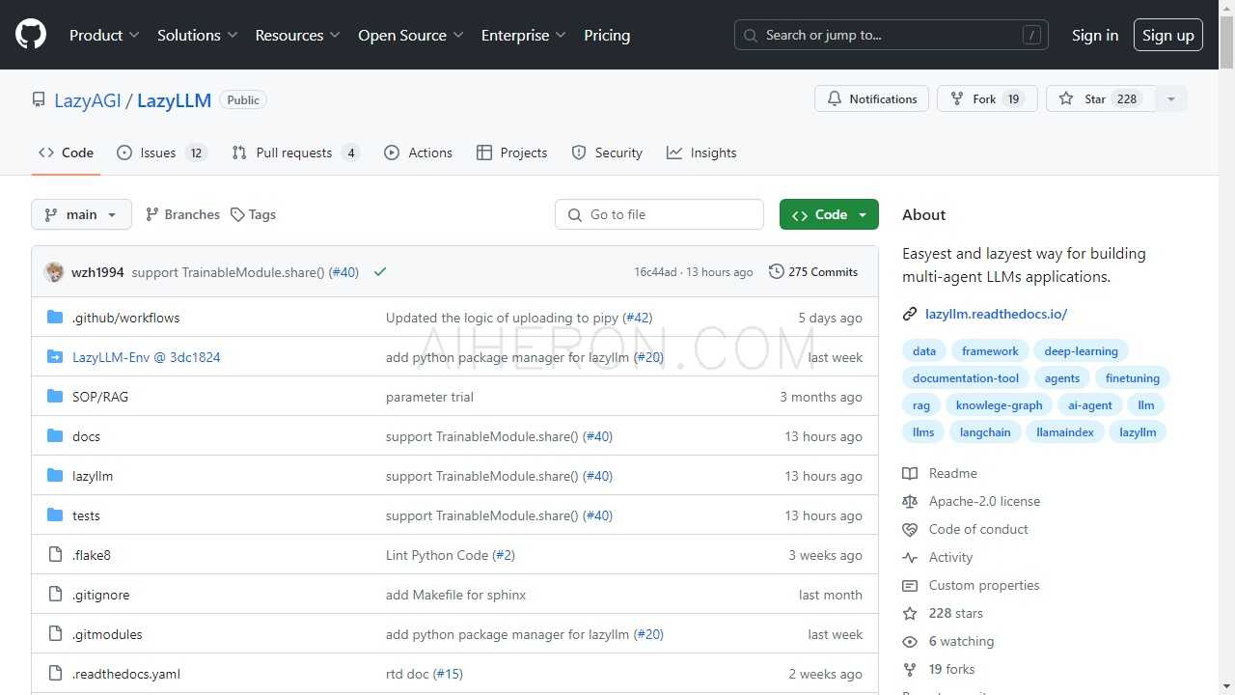Switch to the Actions tab
This screenshot has width=1235, height=695.
point(418,153)
